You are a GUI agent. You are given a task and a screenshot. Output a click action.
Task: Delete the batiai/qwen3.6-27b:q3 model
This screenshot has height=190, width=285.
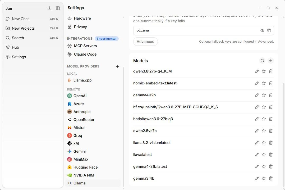pos(271,119)
